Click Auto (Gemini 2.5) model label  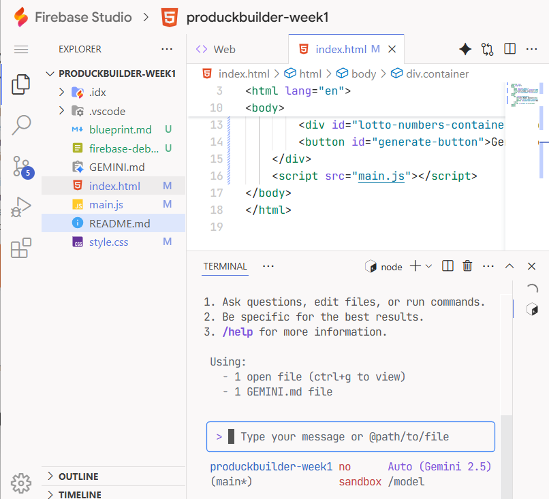tap(439, 466)
